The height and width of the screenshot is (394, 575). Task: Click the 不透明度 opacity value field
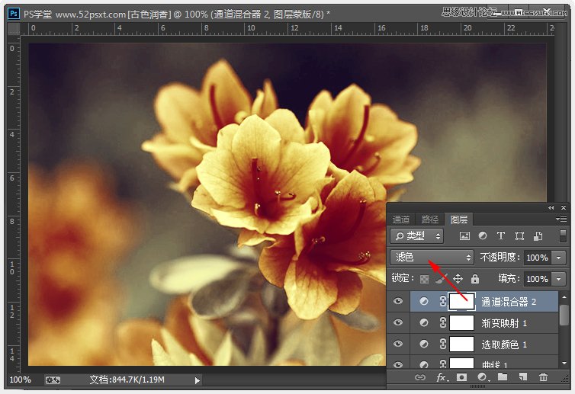click(538, 258)
